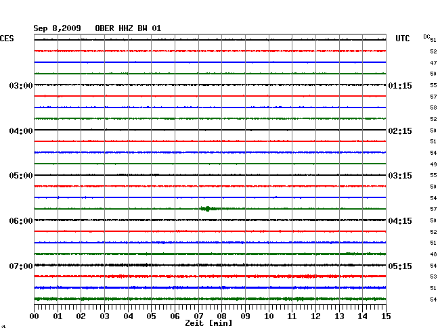Screen dimensions: 440x334
Task: Click the minute tick label "11"
Action: click(292, 316)
